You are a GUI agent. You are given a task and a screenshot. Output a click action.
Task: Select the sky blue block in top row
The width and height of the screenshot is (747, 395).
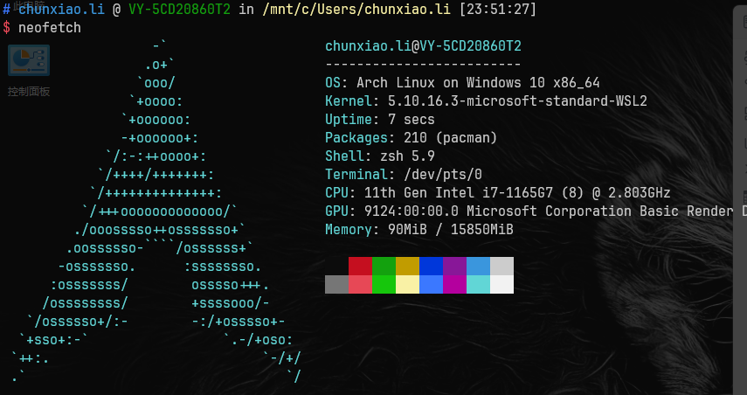tap(478, 266)
